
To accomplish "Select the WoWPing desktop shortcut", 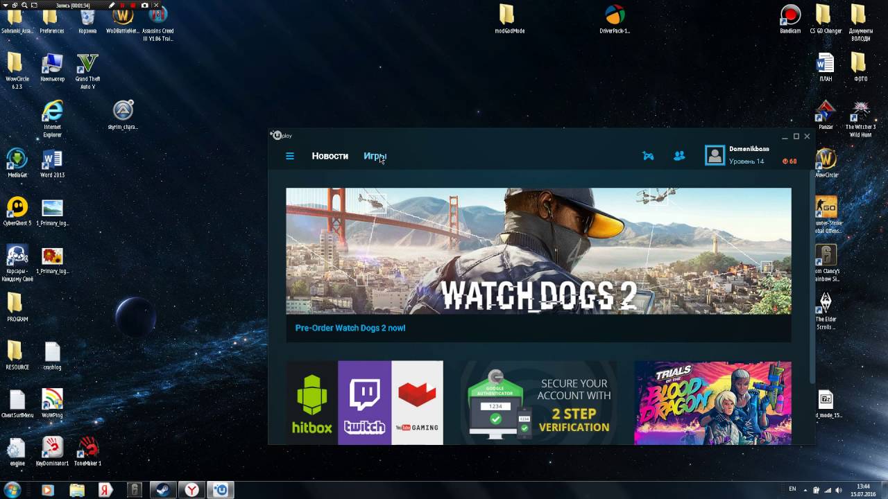I will pos(53,403).
